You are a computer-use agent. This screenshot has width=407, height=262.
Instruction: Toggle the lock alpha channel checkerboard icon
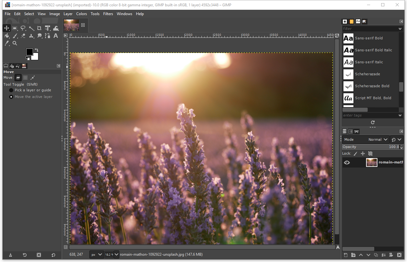(x=370, y=154)
